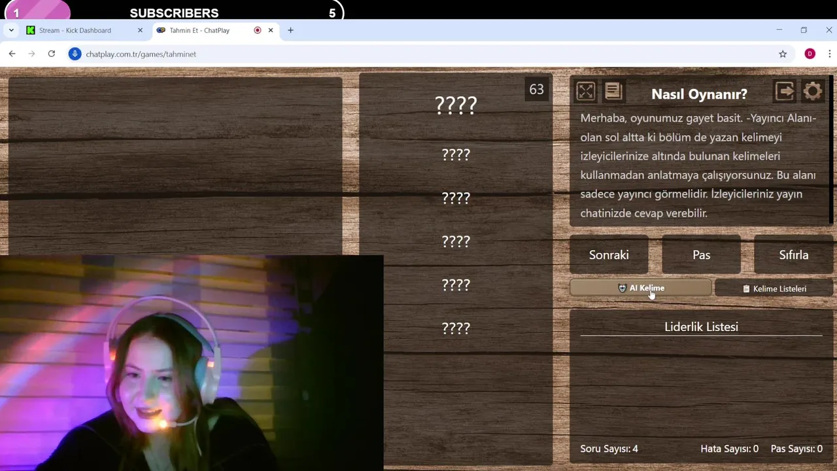This screenshot has height=471, width=837.
Task: Click the address bar URL field
Action: pyautogui.click(x=425, y=54)
